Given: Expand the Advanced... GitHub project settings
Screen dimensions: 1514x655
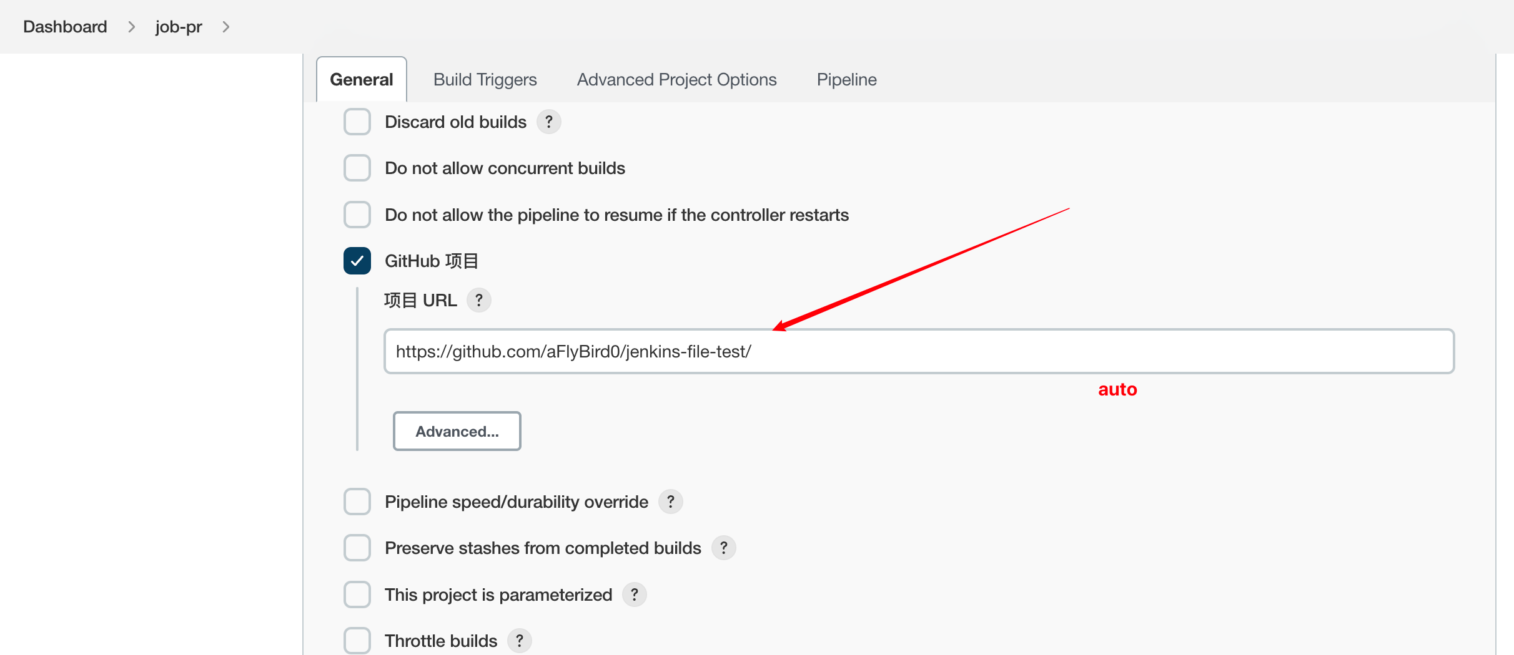Looking at the screenshot, I should click(x=457, y=431).
